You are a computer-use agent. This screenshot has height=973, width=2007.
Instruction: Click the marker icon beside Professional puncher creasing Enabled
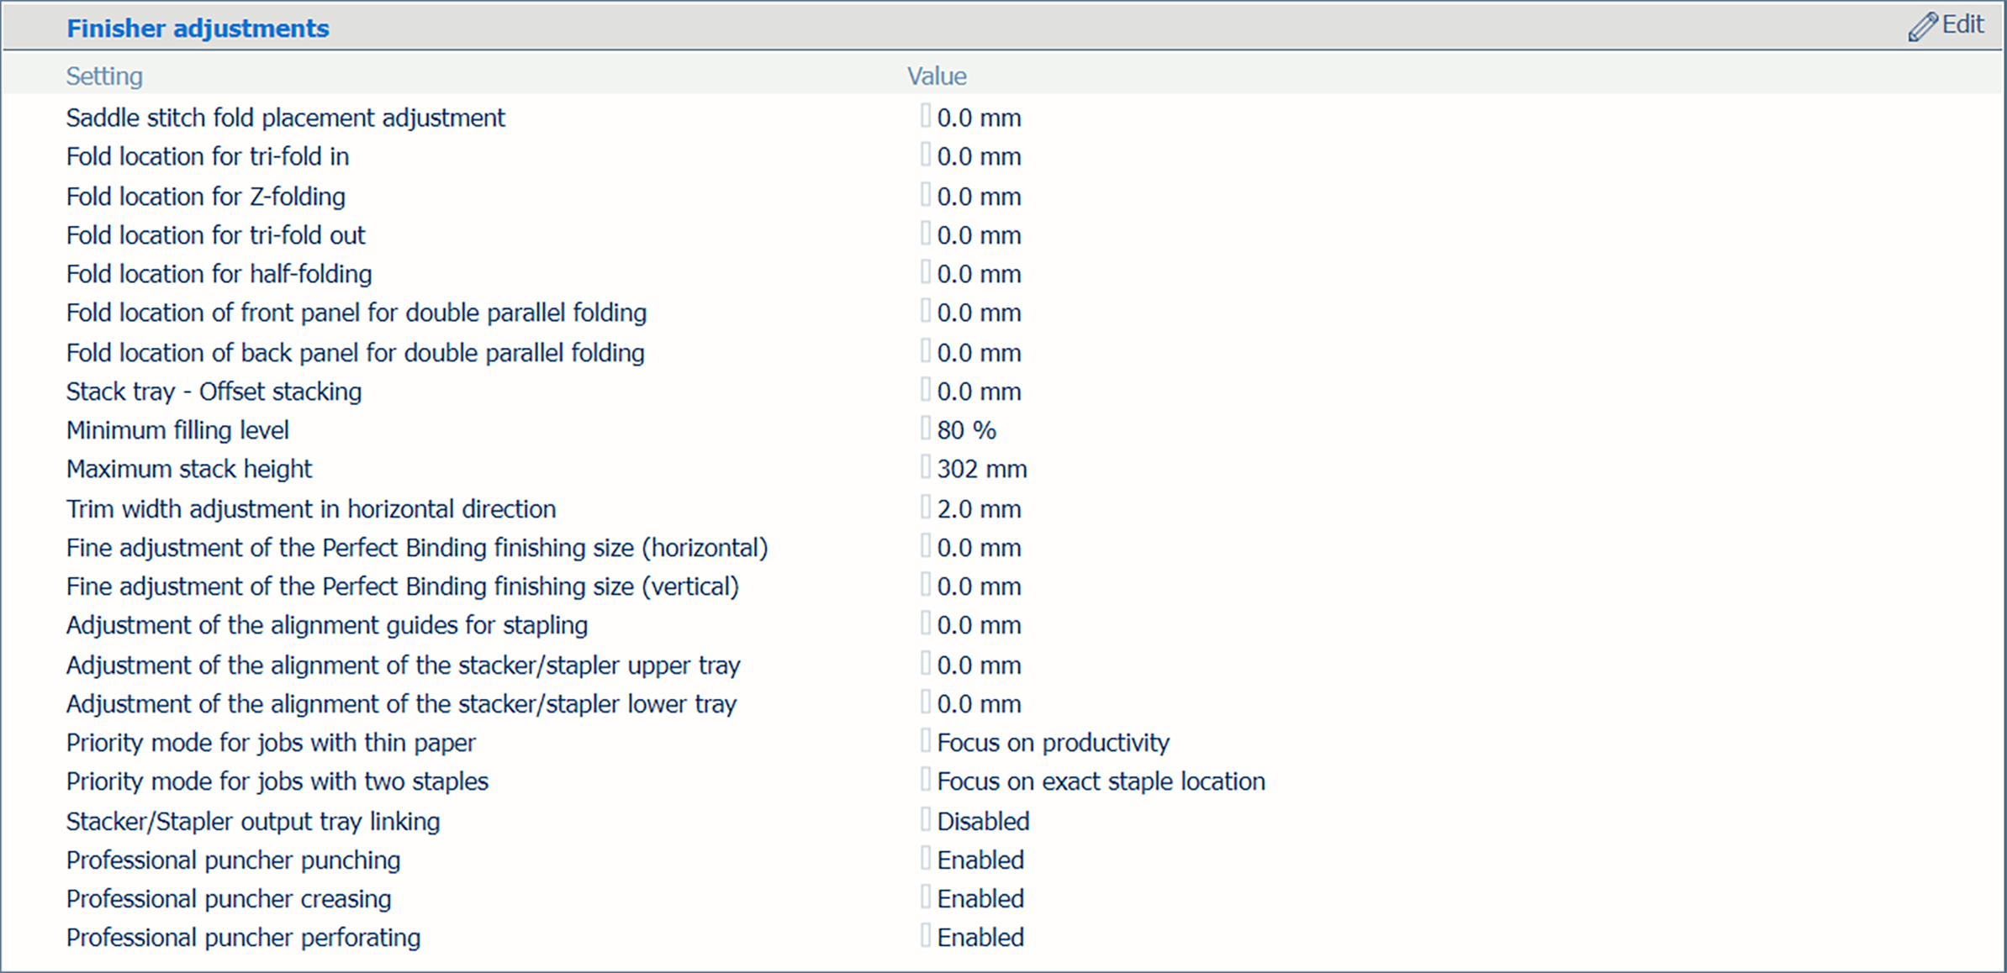[x=926, y=897]
